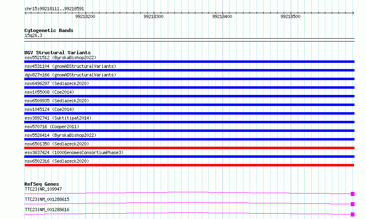Select the blue bar under nsv4531104

coord(189,70)
